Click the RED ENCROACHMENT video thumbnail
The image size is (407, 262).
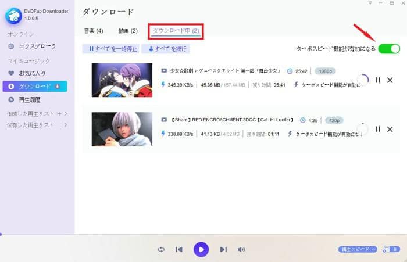122,129
